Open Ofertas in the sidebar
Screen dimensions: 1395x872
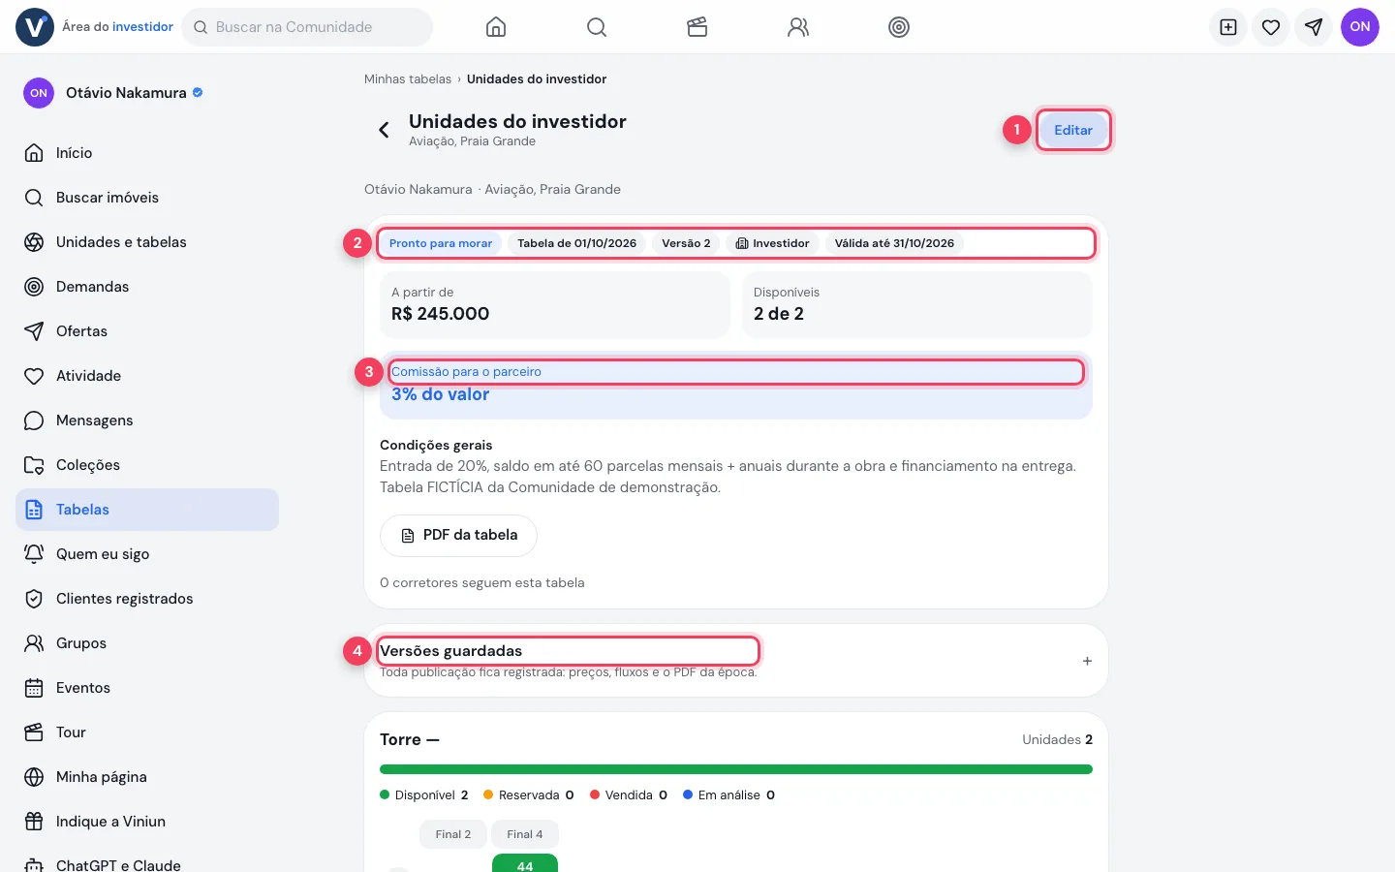[147, 331]
